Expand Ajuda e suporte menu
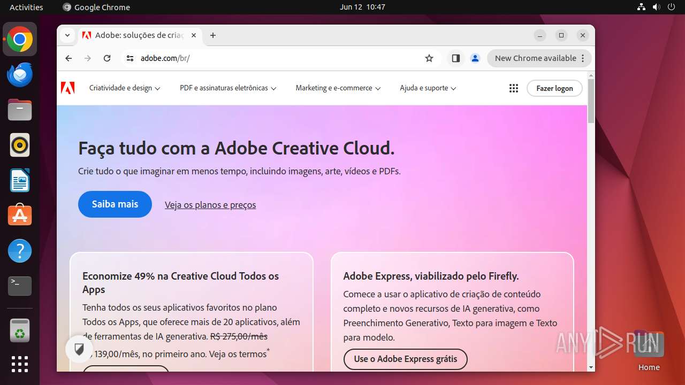 pyautogui.click(x=428, y=88)
